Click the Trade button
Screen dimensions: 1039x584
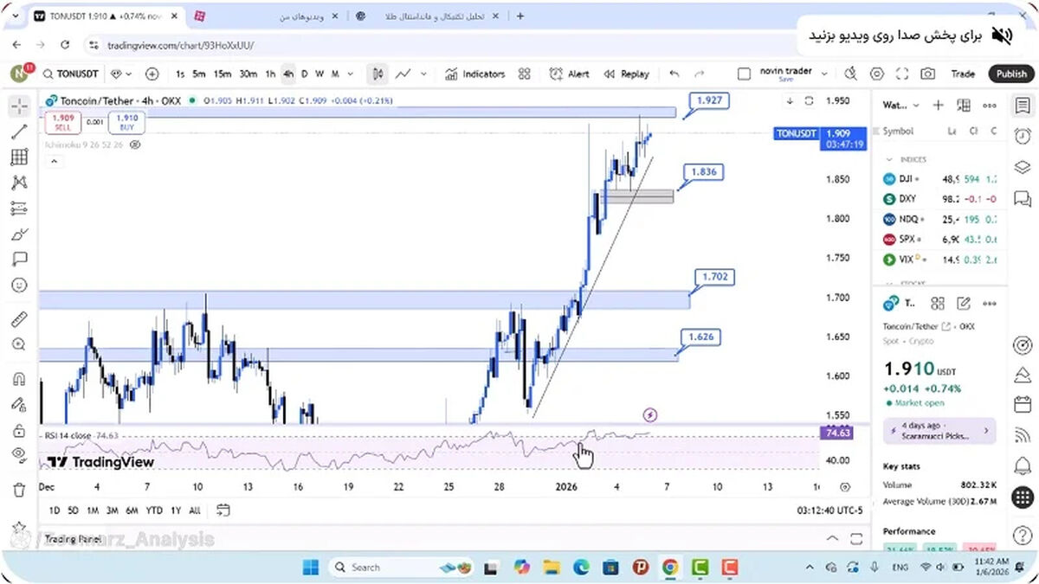click(x=963, y=74)
